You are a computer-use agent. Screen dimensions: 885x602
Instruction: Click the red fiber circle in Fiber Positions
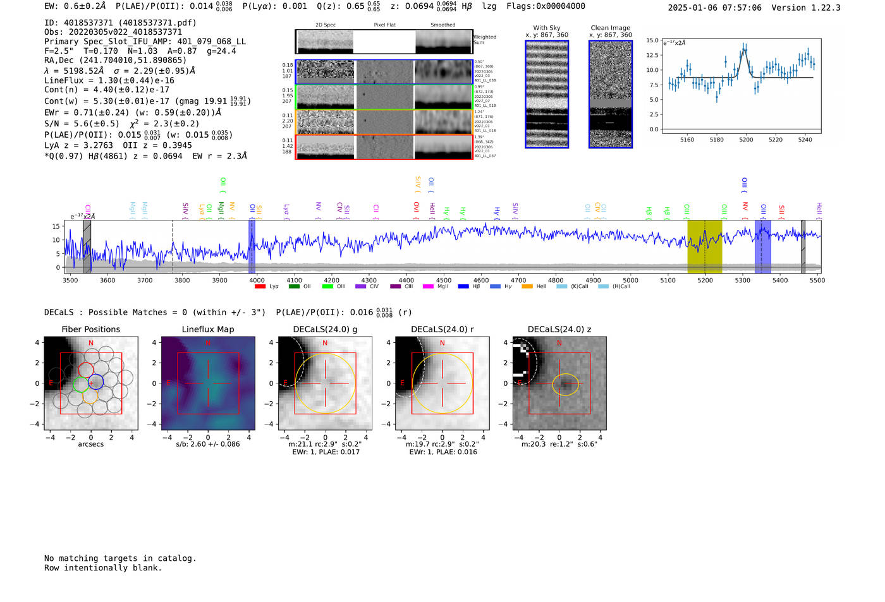pyautogui.click(x=85, y=371)
